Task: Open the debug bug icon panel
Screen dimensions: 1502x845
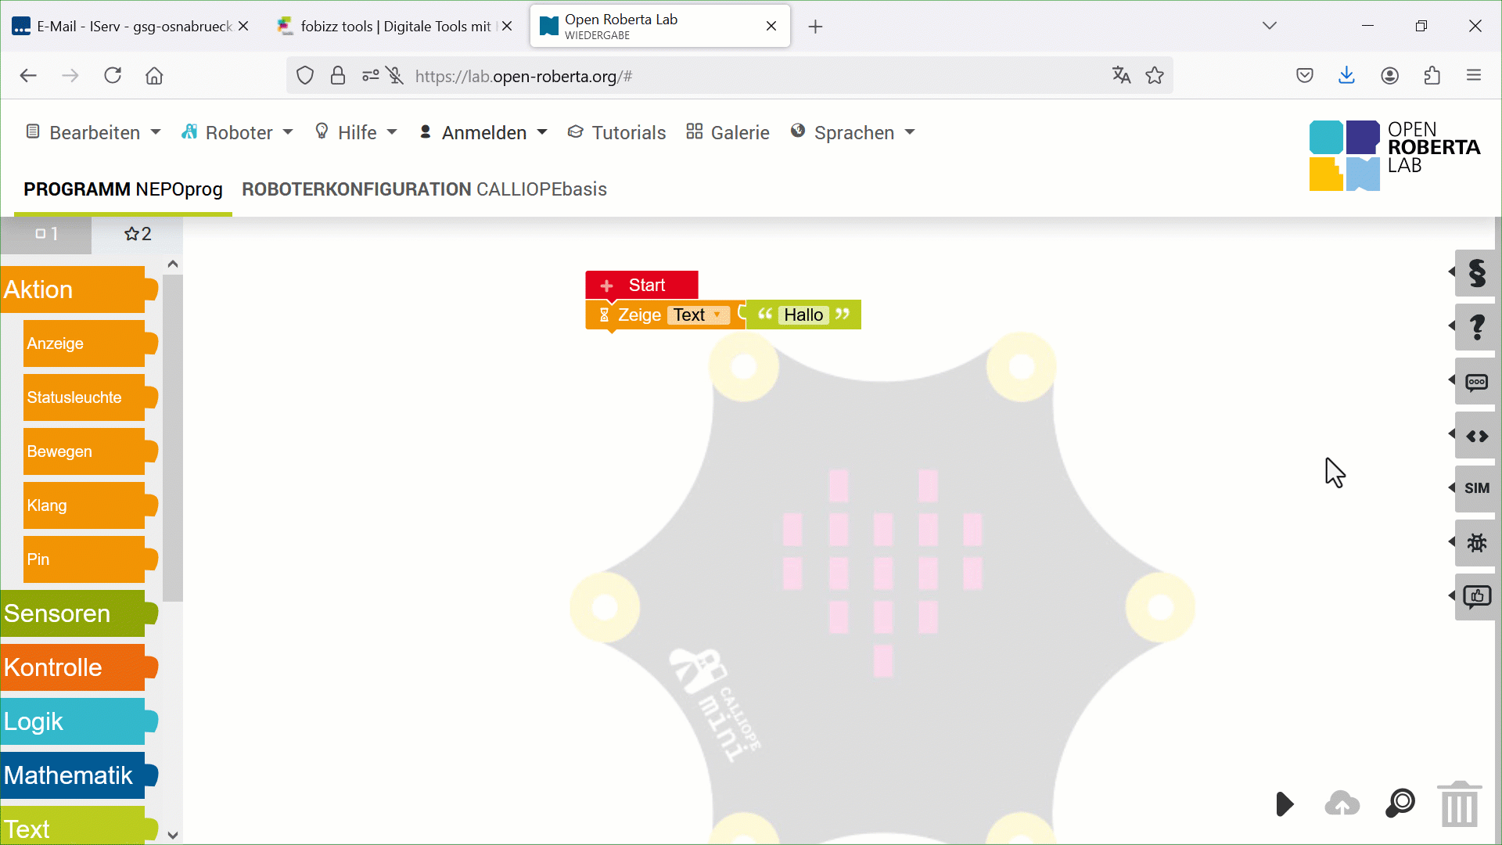Action: click(x=1476, y=542)
